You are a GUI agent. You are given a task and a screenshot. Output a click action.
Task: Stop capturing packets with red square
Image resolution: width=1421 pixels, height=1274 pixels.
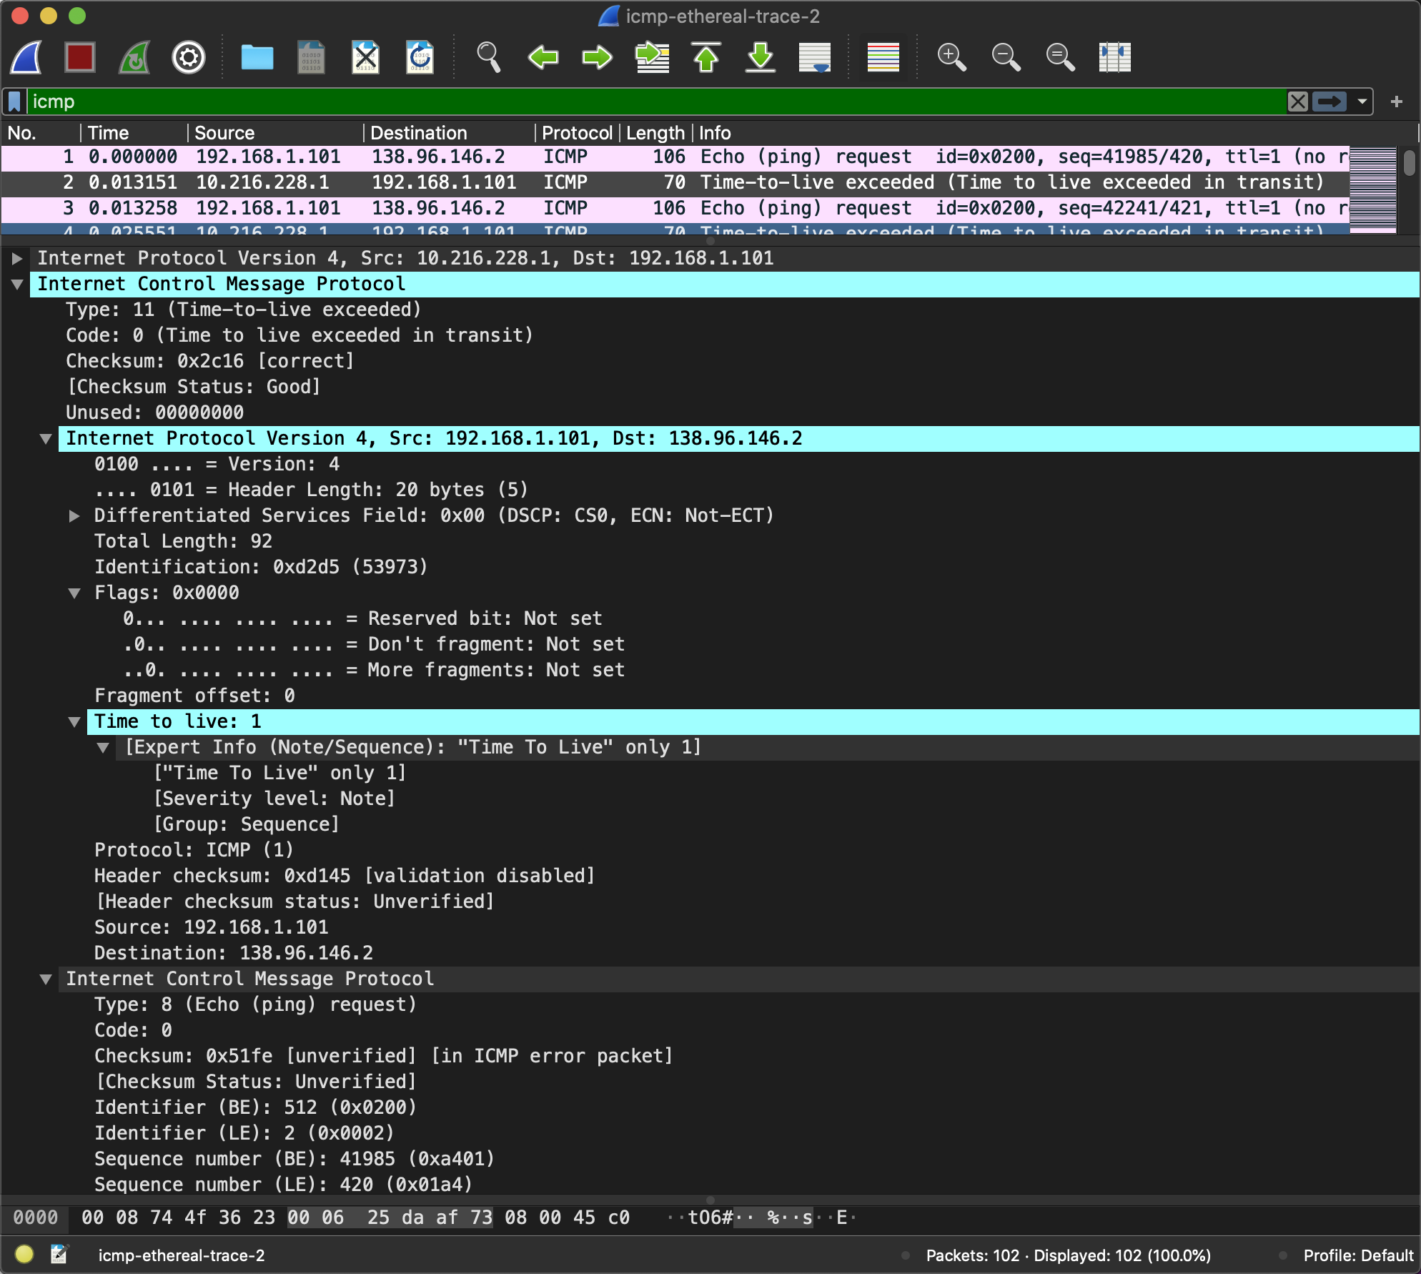pyautogui.click(x=80, y=57)
